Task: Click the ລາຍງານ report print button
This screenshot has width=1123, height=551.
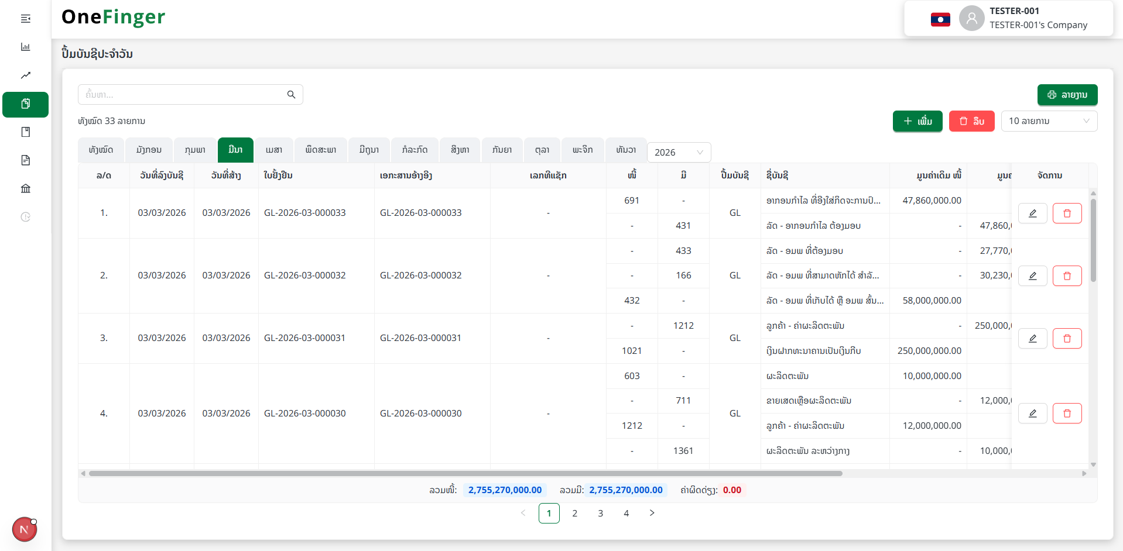Action: [1067, 95]
